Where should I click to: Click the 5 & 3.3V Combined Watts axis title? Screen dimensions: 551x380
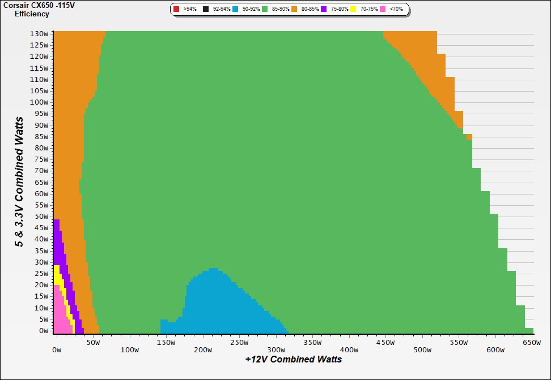(19, 182)
